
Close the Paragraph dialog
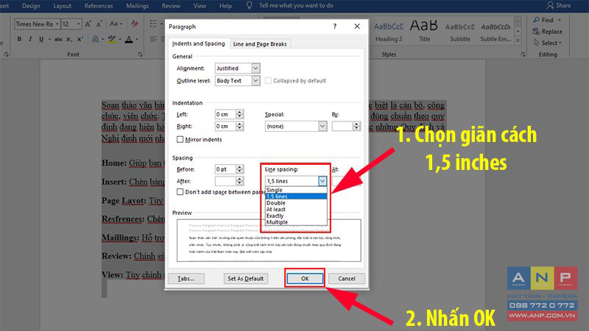pyautogui.click(x=357, y=26)
